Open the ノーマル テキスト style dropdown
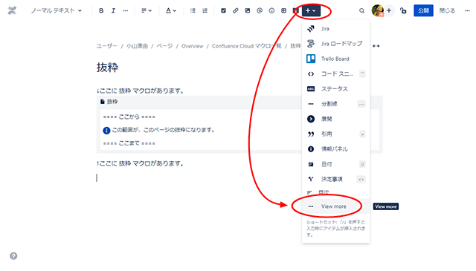The image size is (476, 271). click(x=57, y=10)
